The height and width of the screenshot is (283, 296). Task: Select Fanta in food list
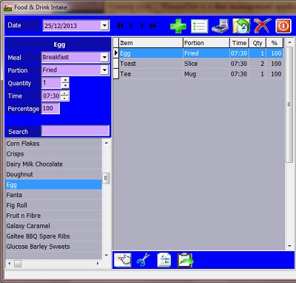pyautogui.click(x=53, y=195)
